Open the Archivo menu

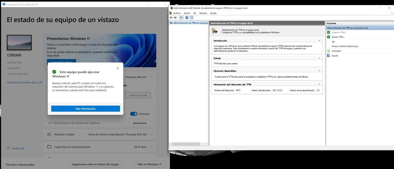(177, 13)
